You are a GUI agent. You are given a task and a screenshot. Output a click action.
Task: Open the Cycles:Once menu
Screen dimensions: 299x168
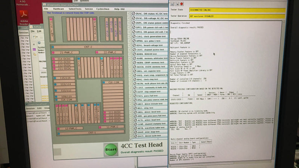pyautogui.click(x=103, y=9)
